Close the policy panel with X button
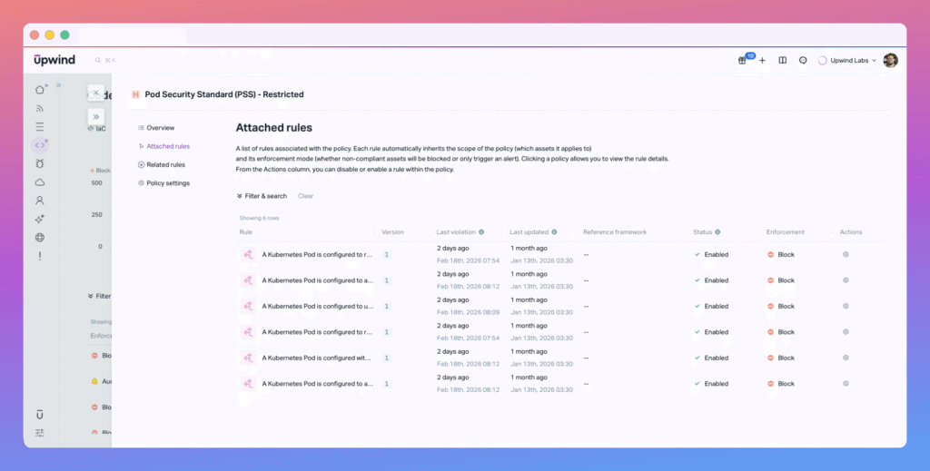 (x=95, y=93)
